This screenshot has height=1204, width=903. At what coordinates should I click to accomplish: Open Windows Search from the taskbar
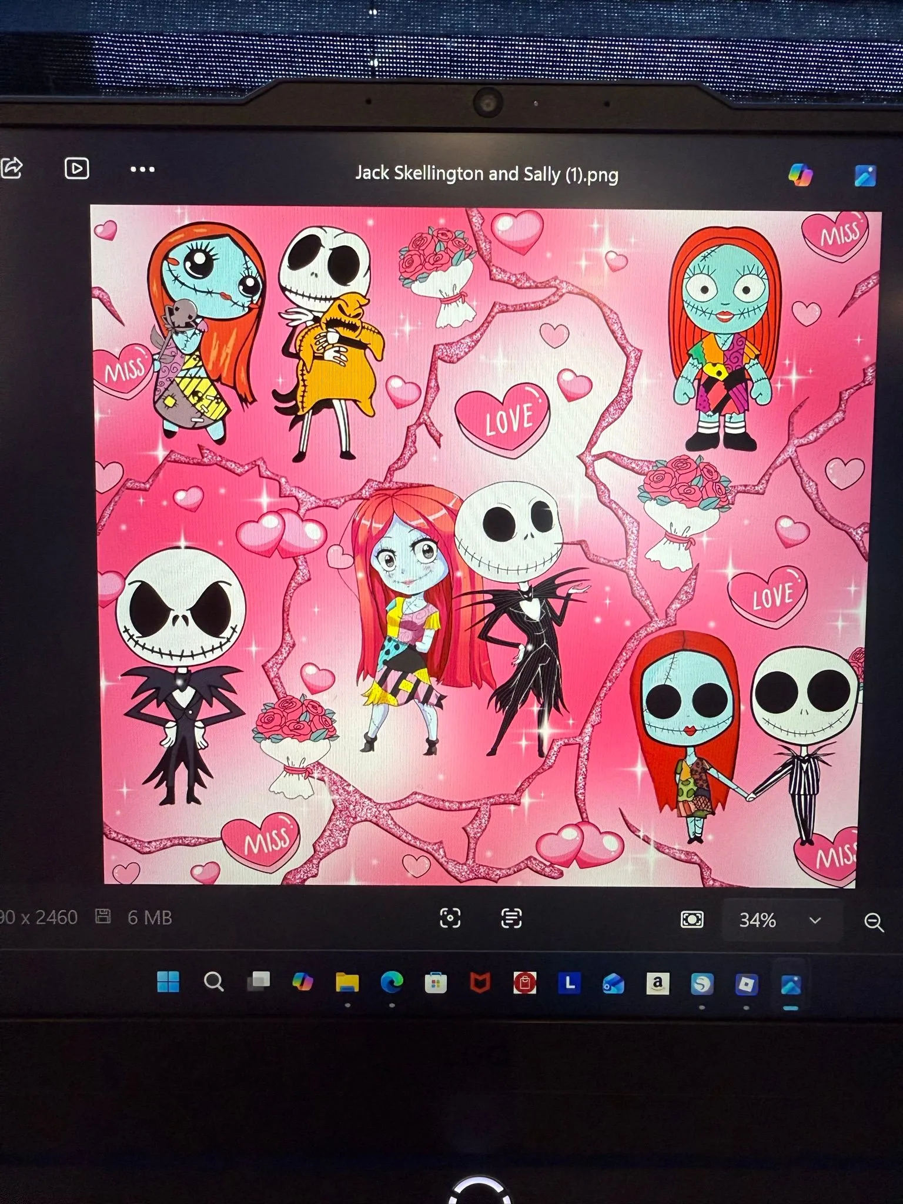point(213,982)
